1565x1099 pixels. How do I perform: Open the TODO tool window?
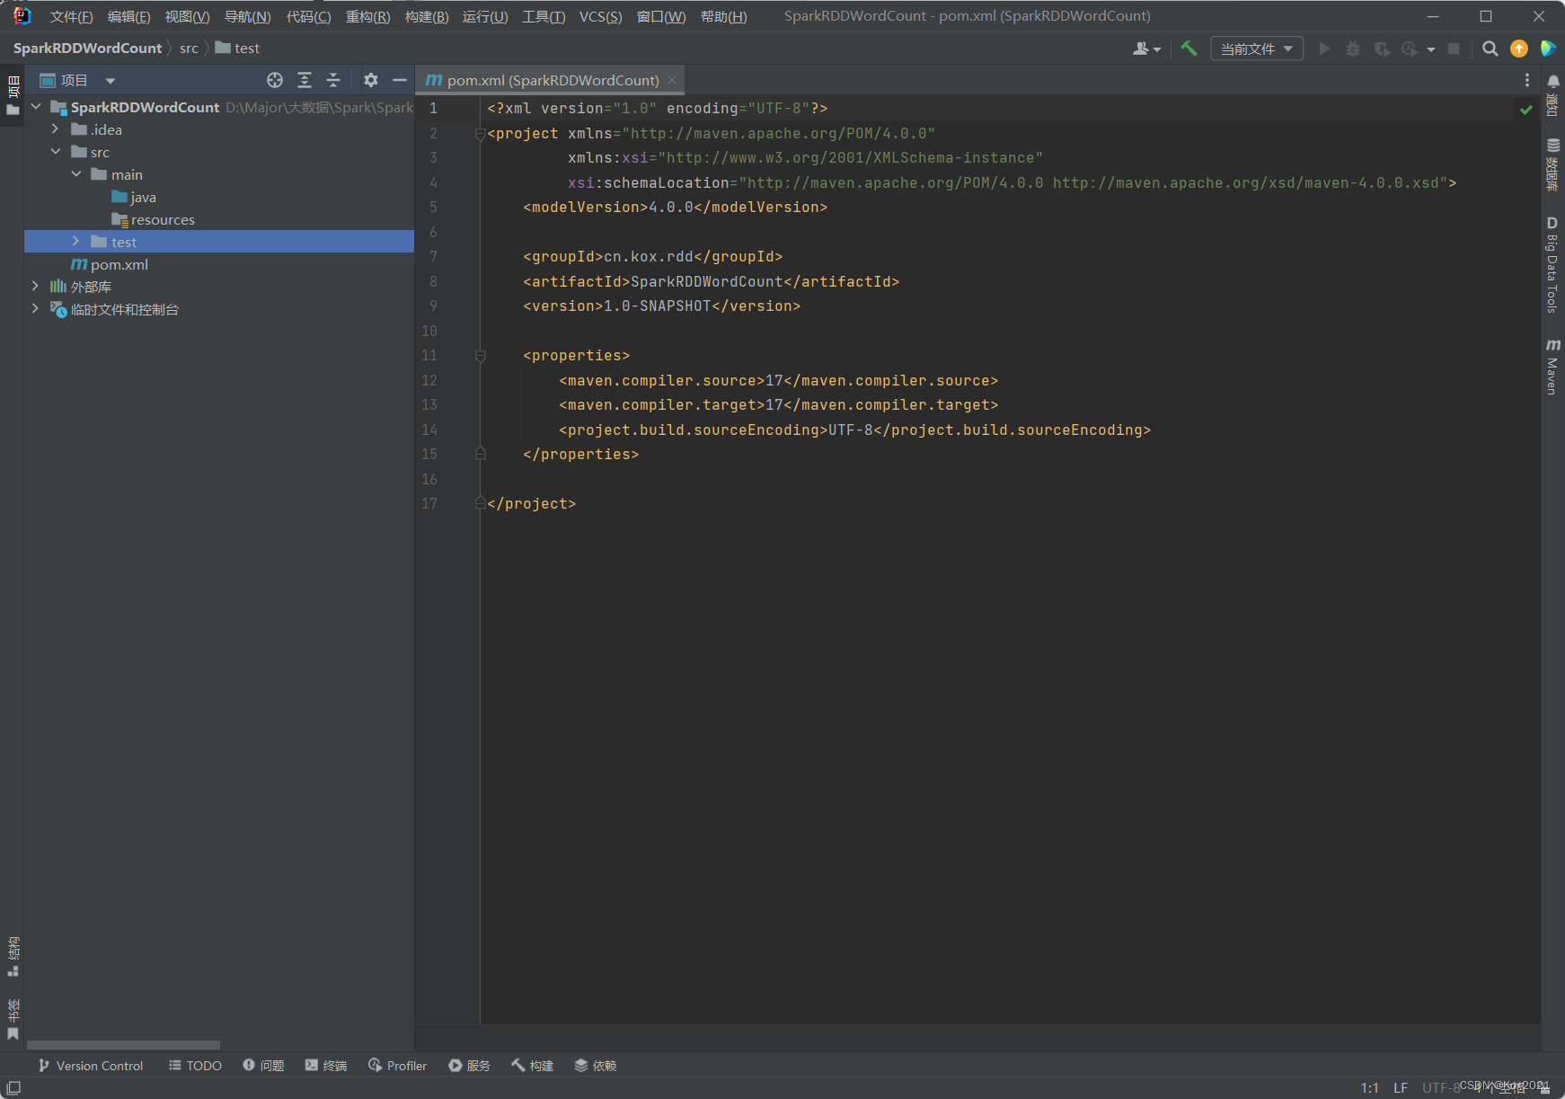(195, 1066)
